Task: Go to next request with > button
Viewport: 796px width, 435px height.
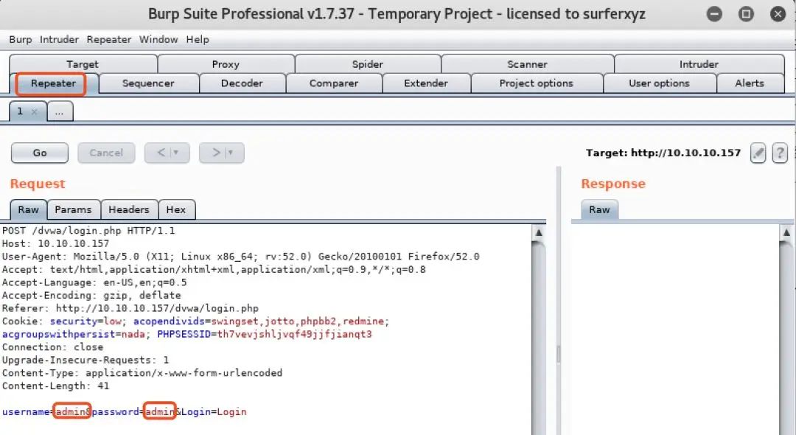Action: coord(216,153)
